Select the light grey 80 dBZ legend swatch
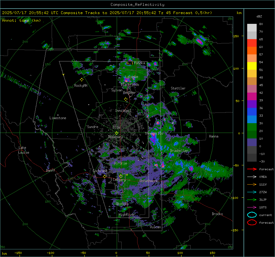Screen dimensions: 275x257 pyautogui.click(x=252, y=28)
